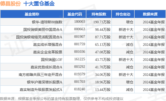Select fund 国投瑞银美丽中国混合A
This screenshot has height=101, width=166.
(x=43, y=30)
